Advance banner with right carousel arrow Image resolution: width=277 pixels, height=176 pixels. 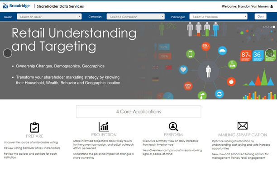[x=270, y=53]
